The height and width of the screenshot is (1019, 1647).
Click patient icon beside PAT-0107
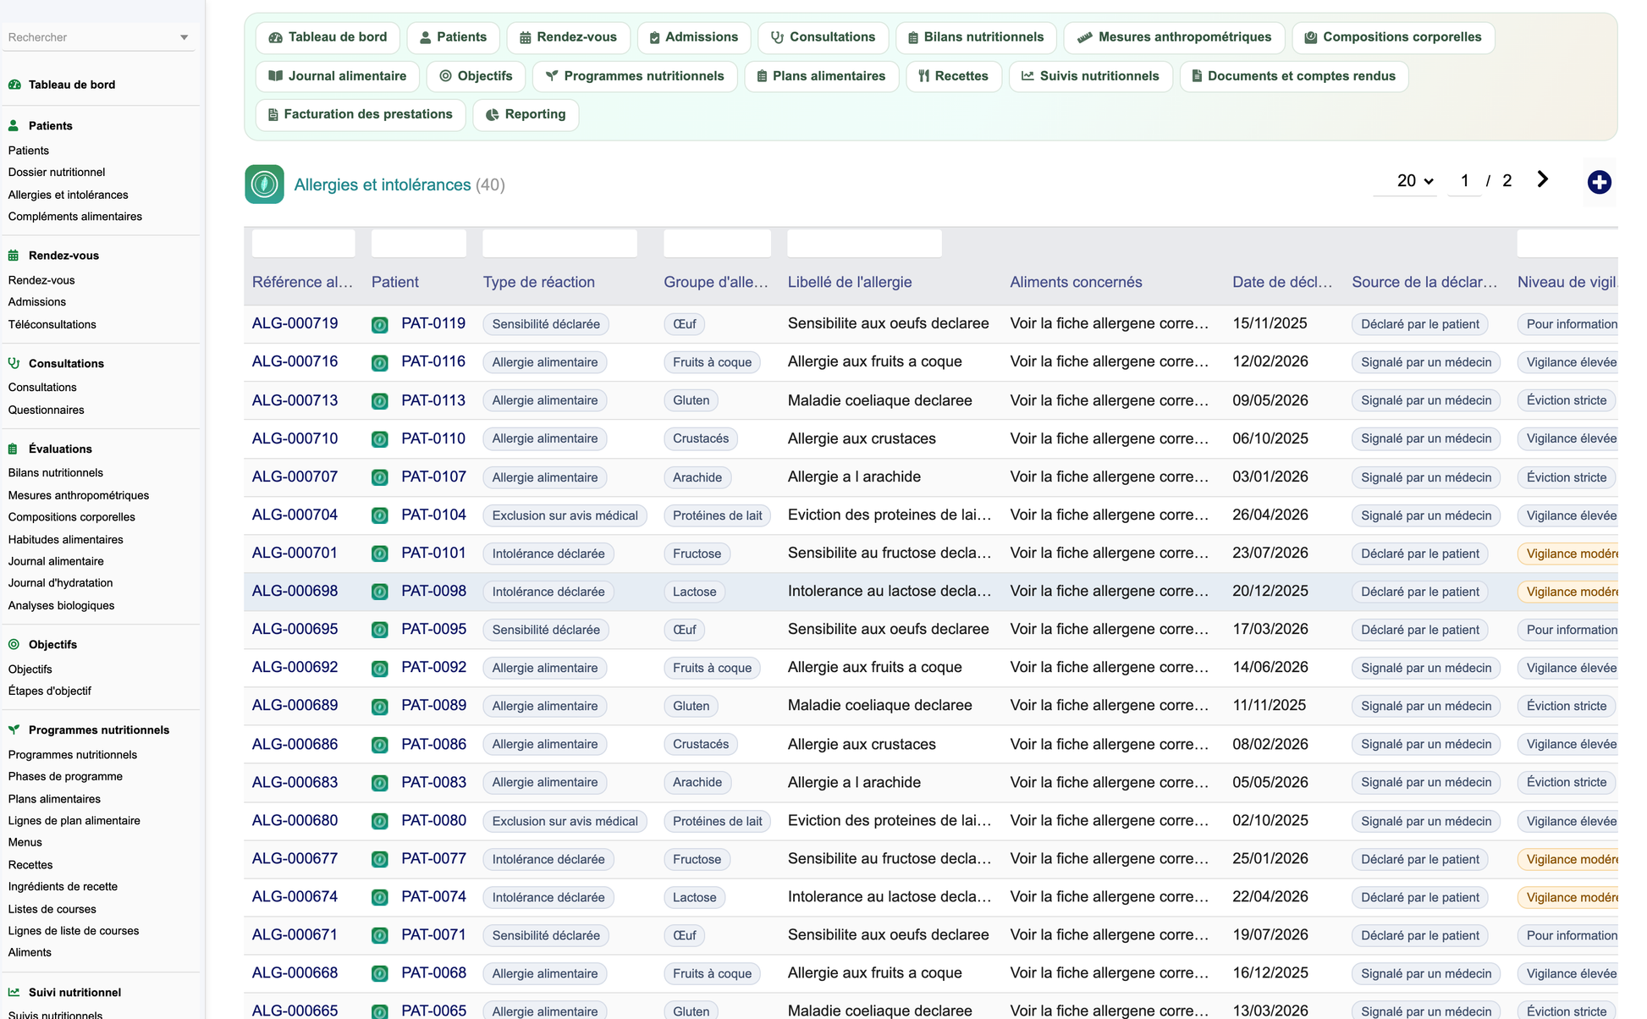[x=380, y=477]
